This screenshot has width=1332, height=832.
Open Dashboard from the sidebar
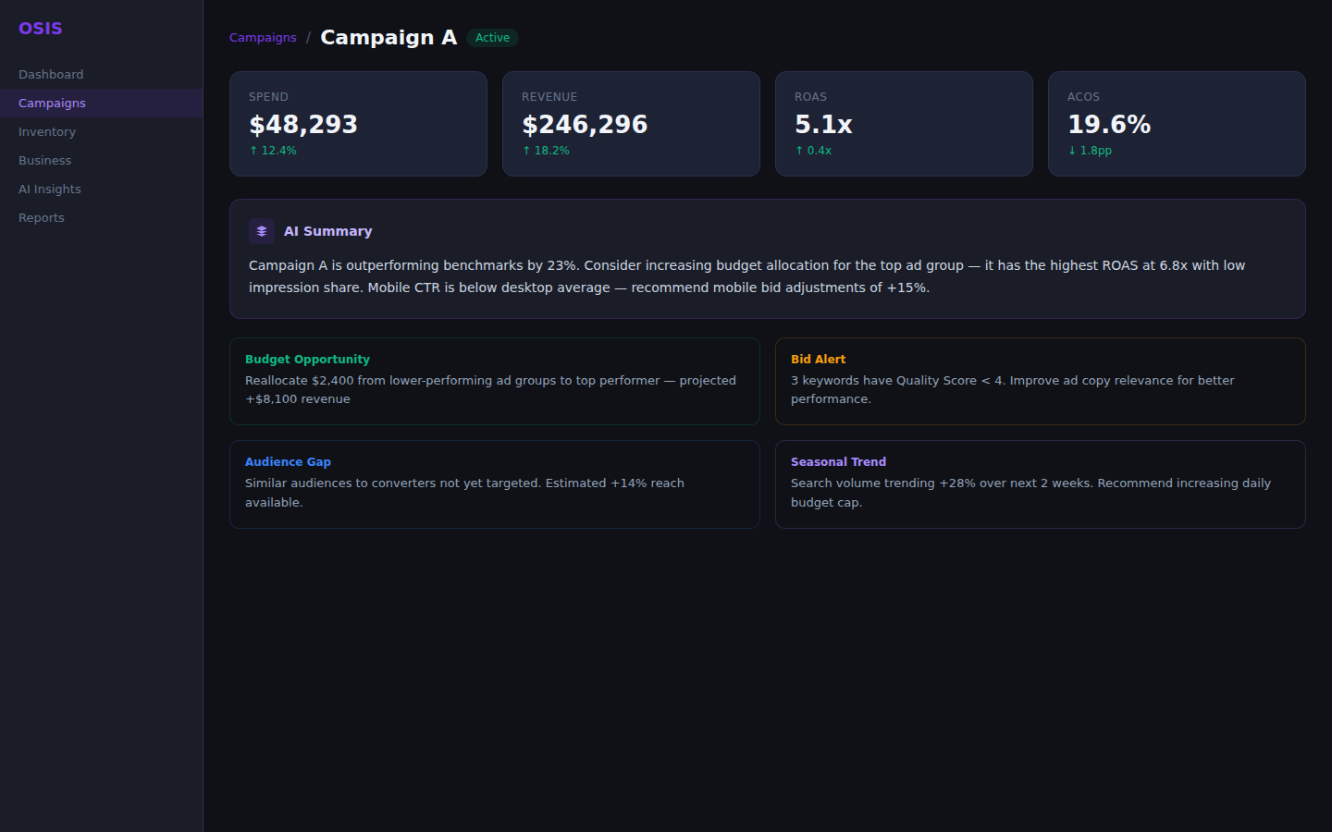[x=51, y=75]
